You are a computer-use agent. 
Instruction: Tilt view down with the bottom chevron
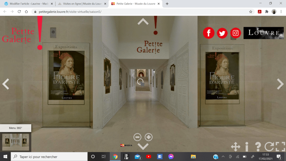pyautogui.click(x=143, y=146)
